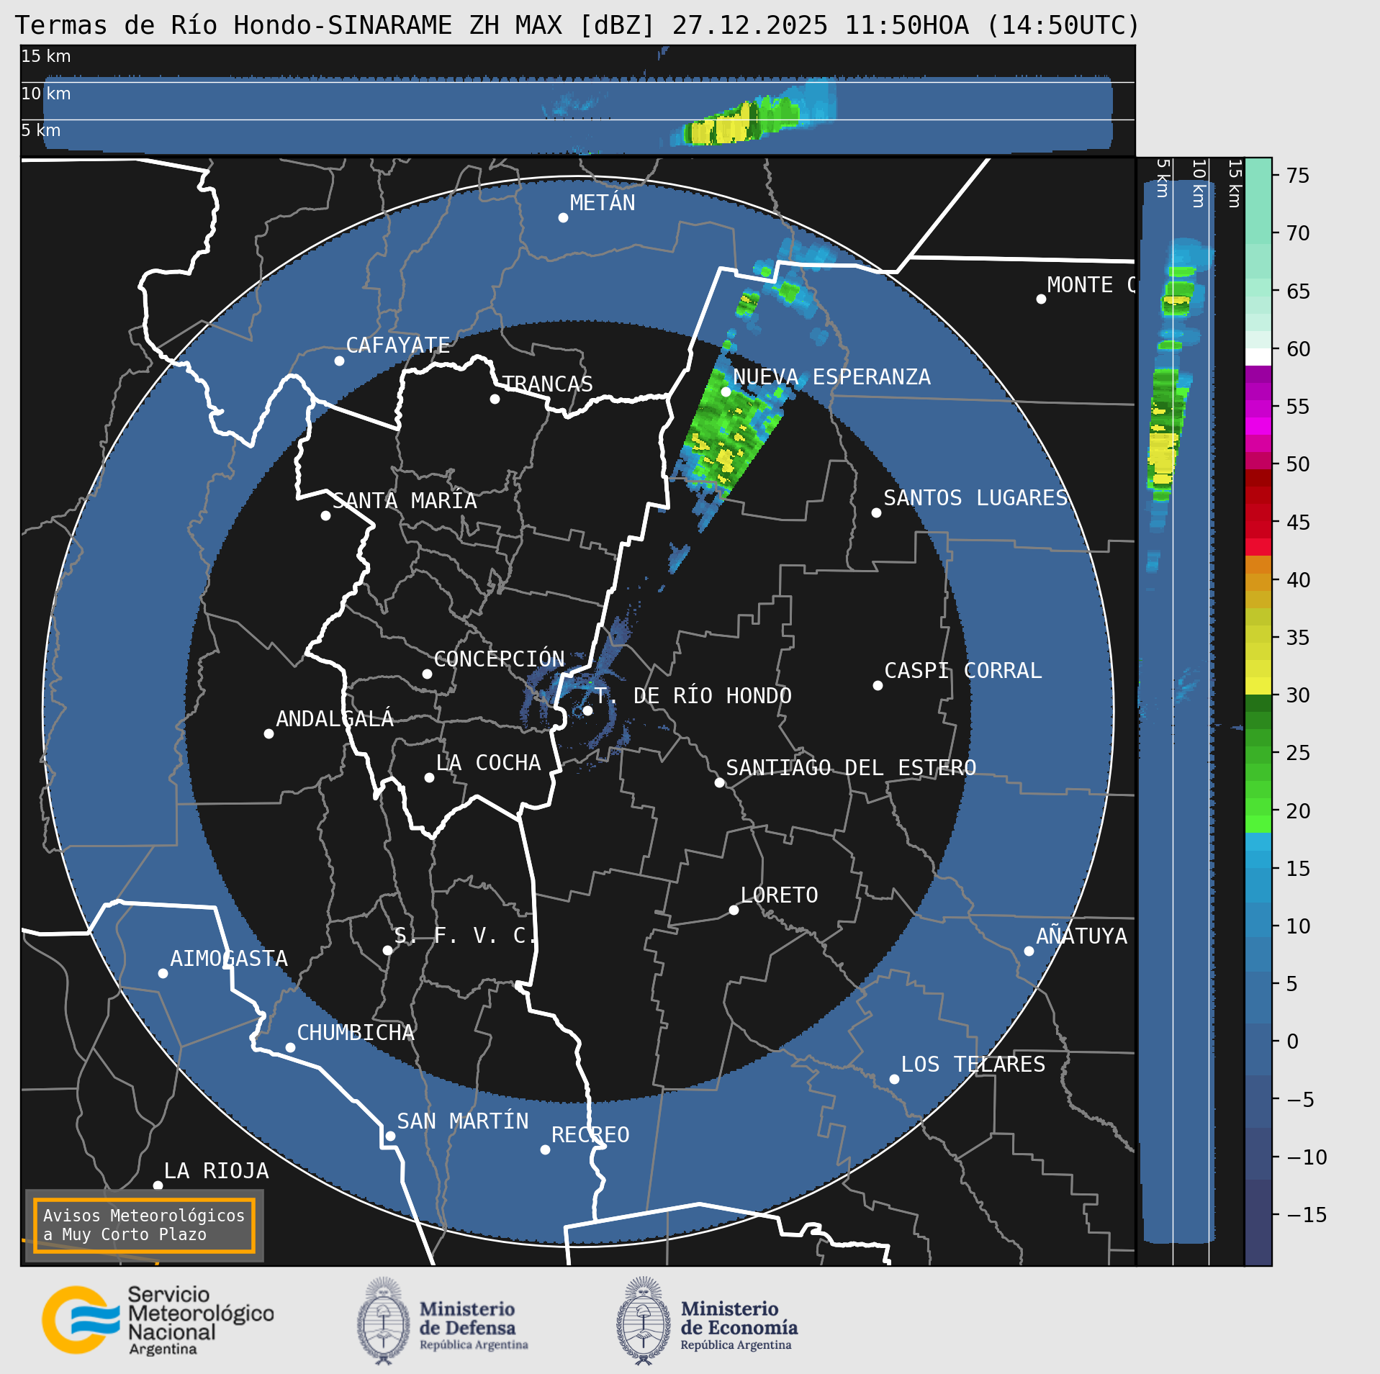Click the radar title text at top
The width and height of the screenshot is (1380, 1374).
point(577,25)
